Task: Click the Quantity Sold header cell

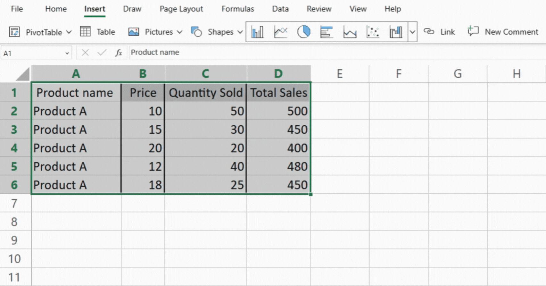Action: click(205, 92)
